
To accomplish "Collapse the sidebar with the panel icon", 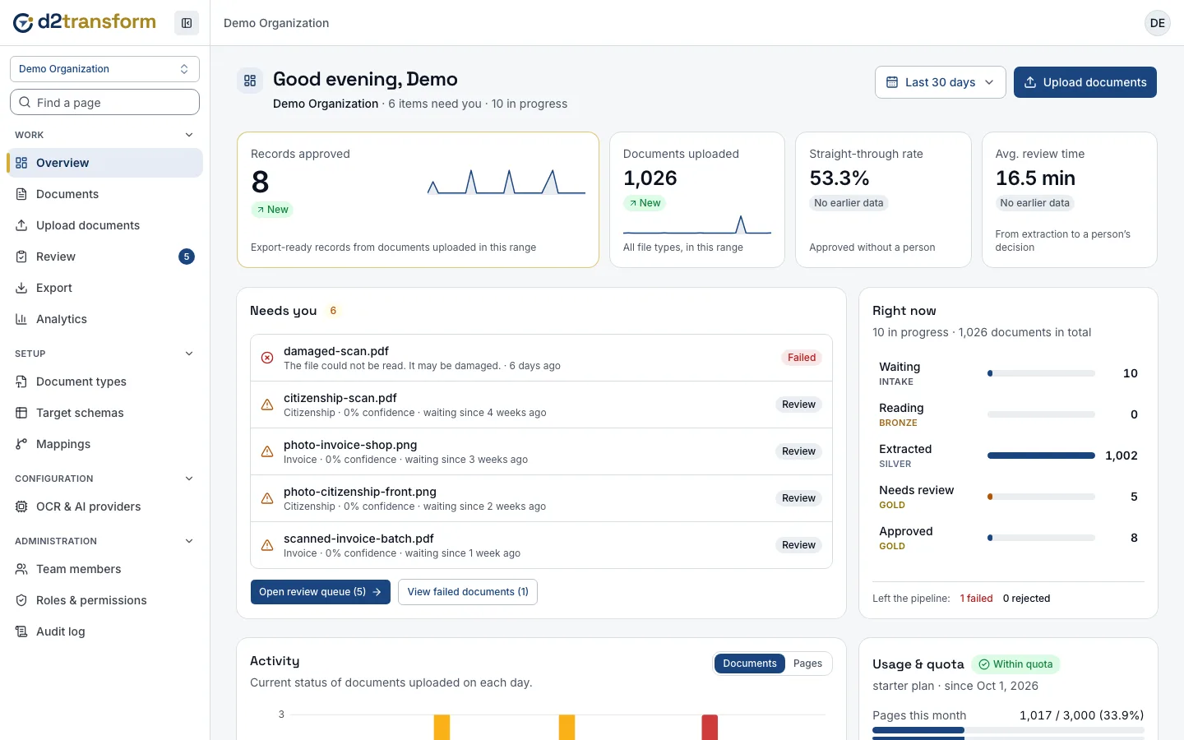I will 187,23.
